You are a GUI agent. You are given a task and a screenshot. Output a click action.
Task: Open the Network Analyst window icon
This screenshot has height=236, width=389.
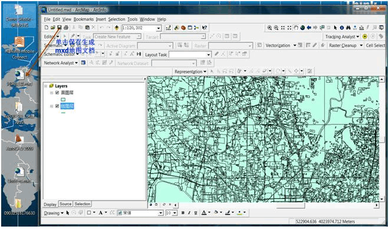click(x=83, y=63)
